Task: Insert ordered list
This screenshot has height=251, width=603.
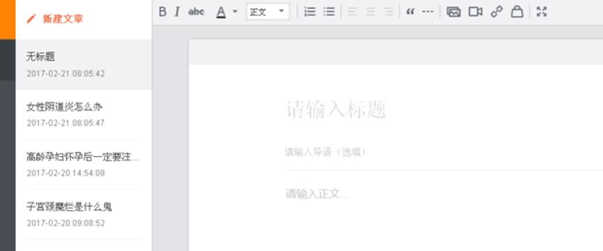Action: [x=310, y=12]
